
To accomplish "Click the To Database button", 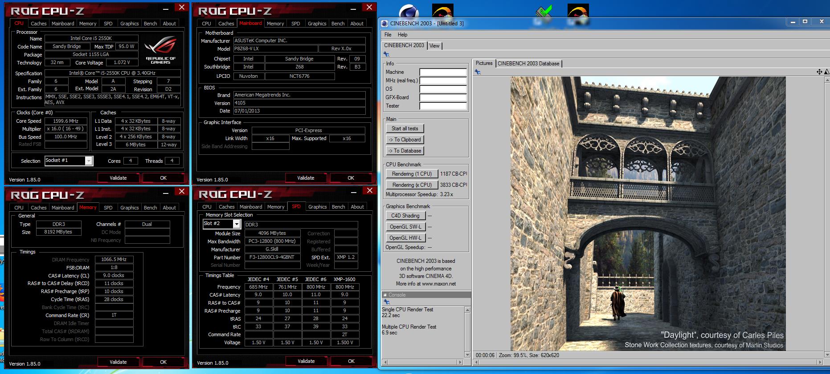I will (405, 151).
